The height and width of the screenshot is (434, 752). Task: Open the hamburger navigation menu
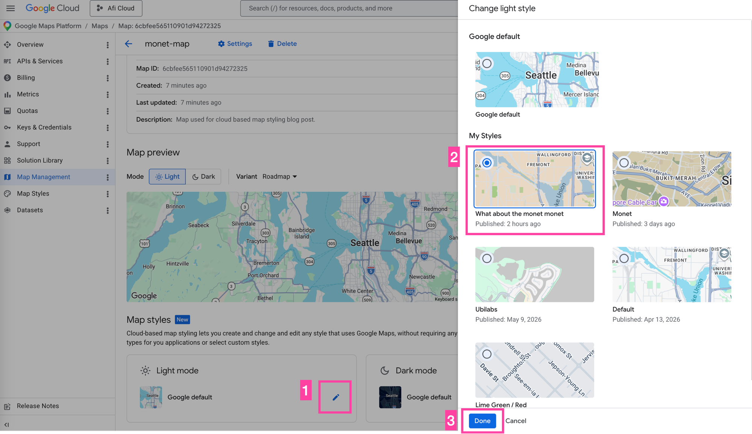pos(11,8)
